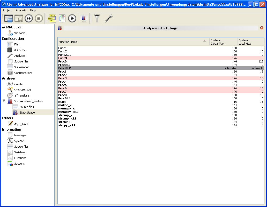This screenshot has height=207, width=267.
Task: Select the malloc_x row
Action: pyautogui.click(x=161, y=105)
